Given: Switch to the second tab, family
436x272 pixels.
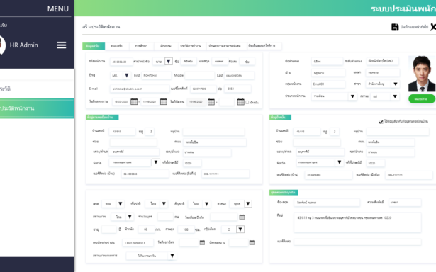Looking at the screenshot, I should coord(116,46).
